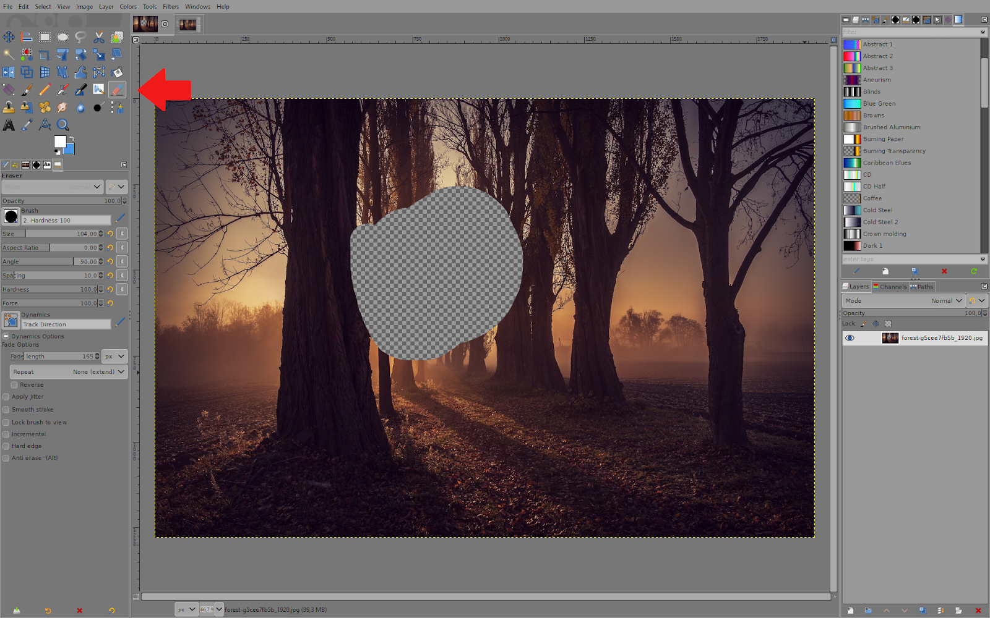
Task: Open the status bar px unit dropdown
Action: pos(186,609)
